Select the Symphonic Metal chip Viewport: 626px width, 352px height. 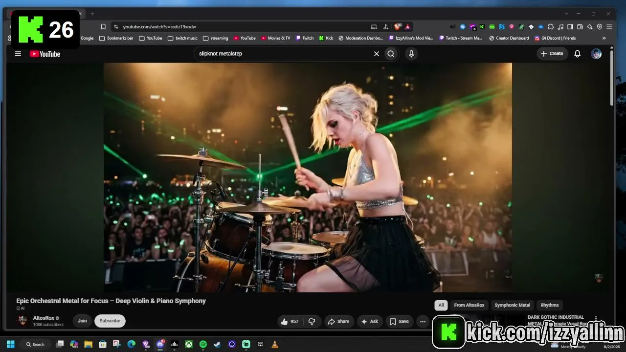512,305
